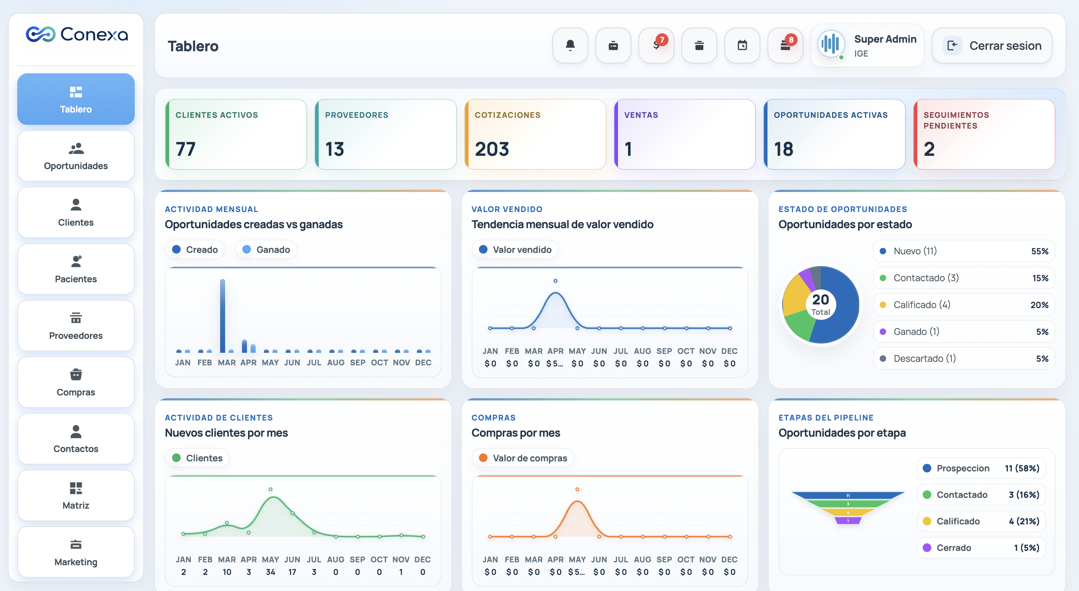Open the Proveedores 13 card
The height and width of the screenshot is (591, 1079).
click(x=386, y=134)
